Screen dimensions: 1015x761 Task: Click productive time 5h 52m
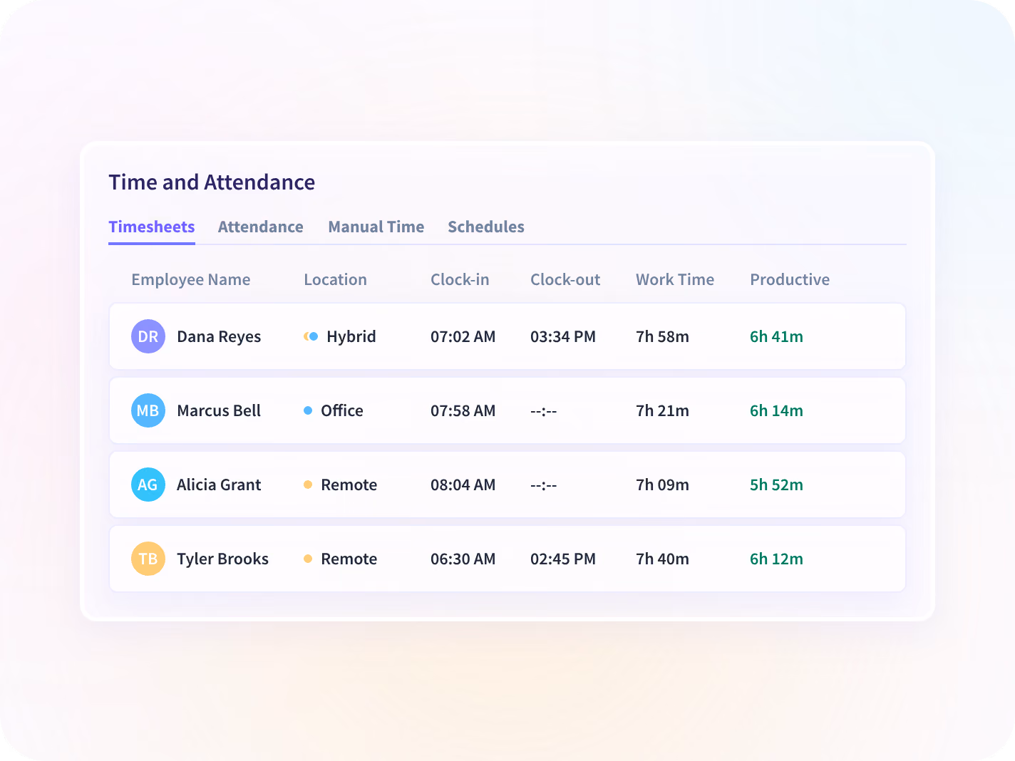pyautogui.click(x=777, y=485)
